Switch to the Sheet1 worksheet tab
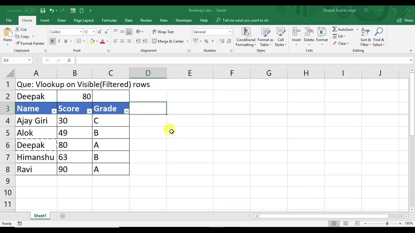 pos(40,216)
